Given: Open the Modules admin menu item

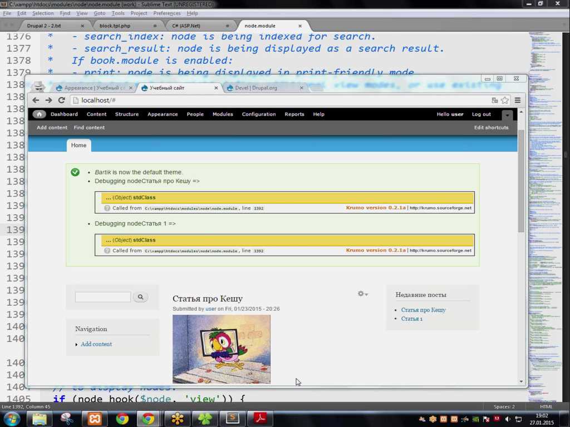Looking at the screenshot, I should click(x=223, y=114).
